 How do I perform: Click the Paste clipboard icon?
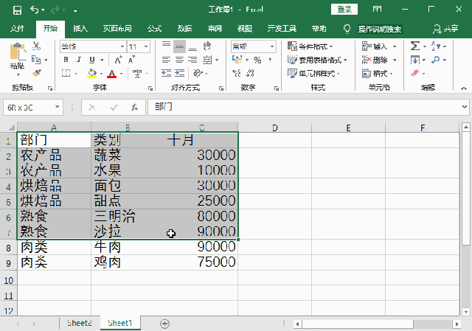[x=18, y=52]
